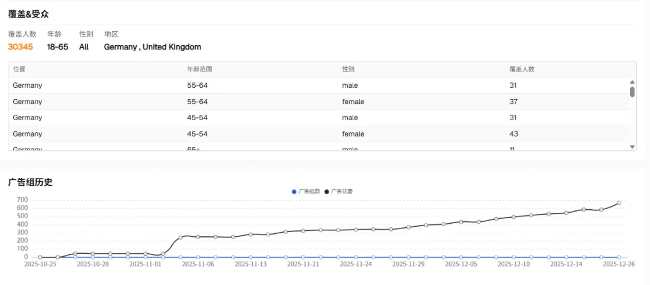Click the 性别 column header

(348, 69)
